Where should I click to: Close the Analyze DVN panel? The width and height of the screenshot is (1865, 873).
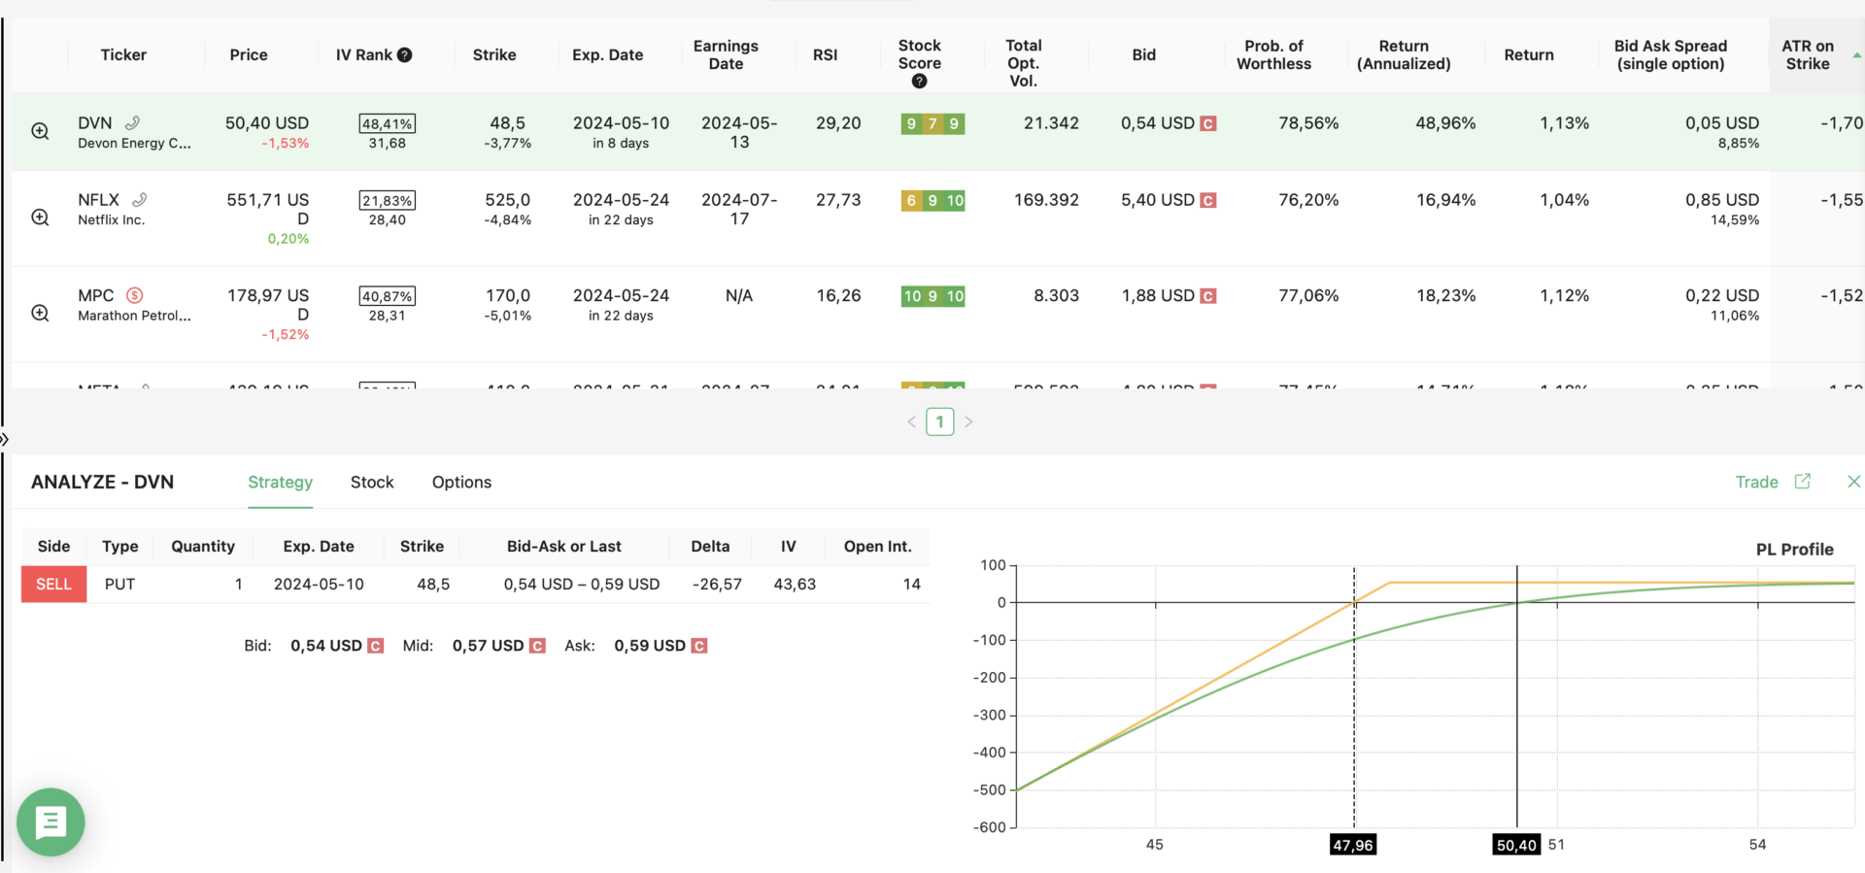[x=1853, y=482]
